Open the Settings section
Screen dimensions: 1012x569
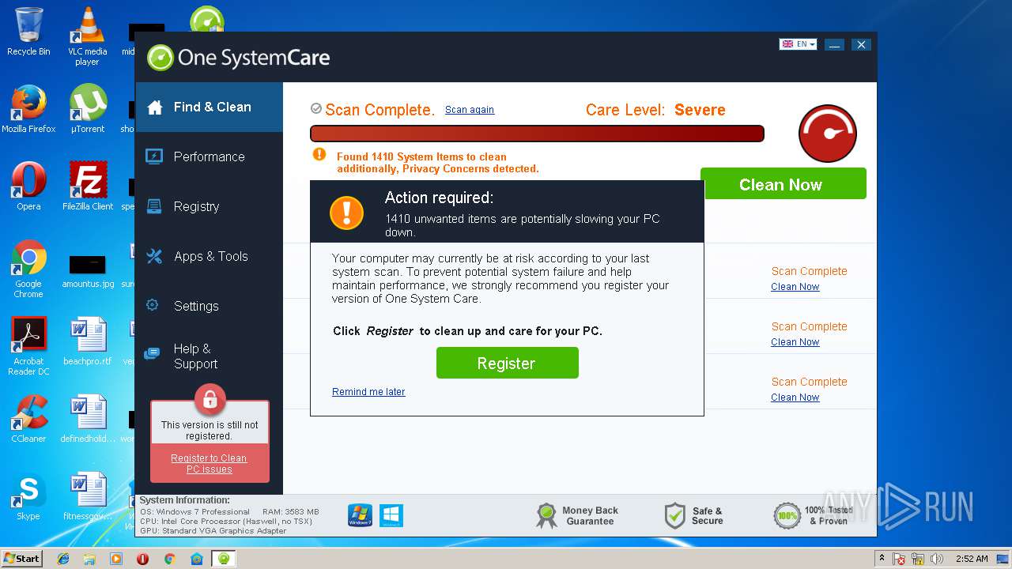[209, 306]
